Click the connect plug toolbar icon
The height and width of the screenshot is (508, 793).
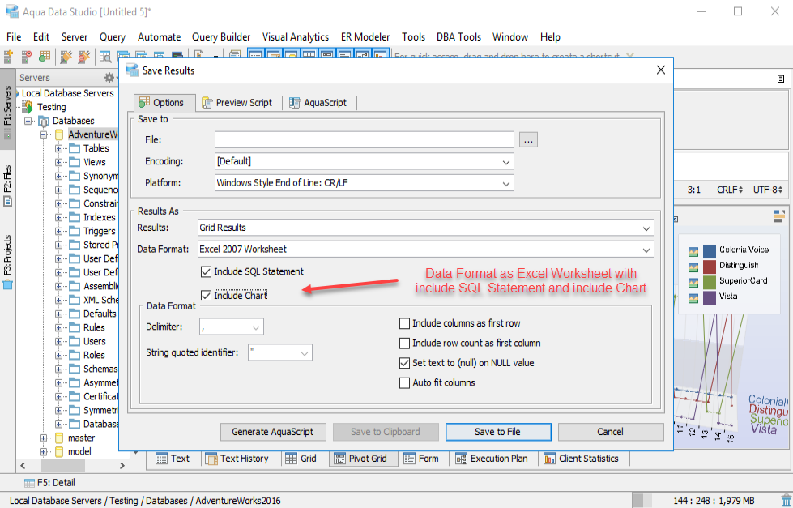point(66,57)
